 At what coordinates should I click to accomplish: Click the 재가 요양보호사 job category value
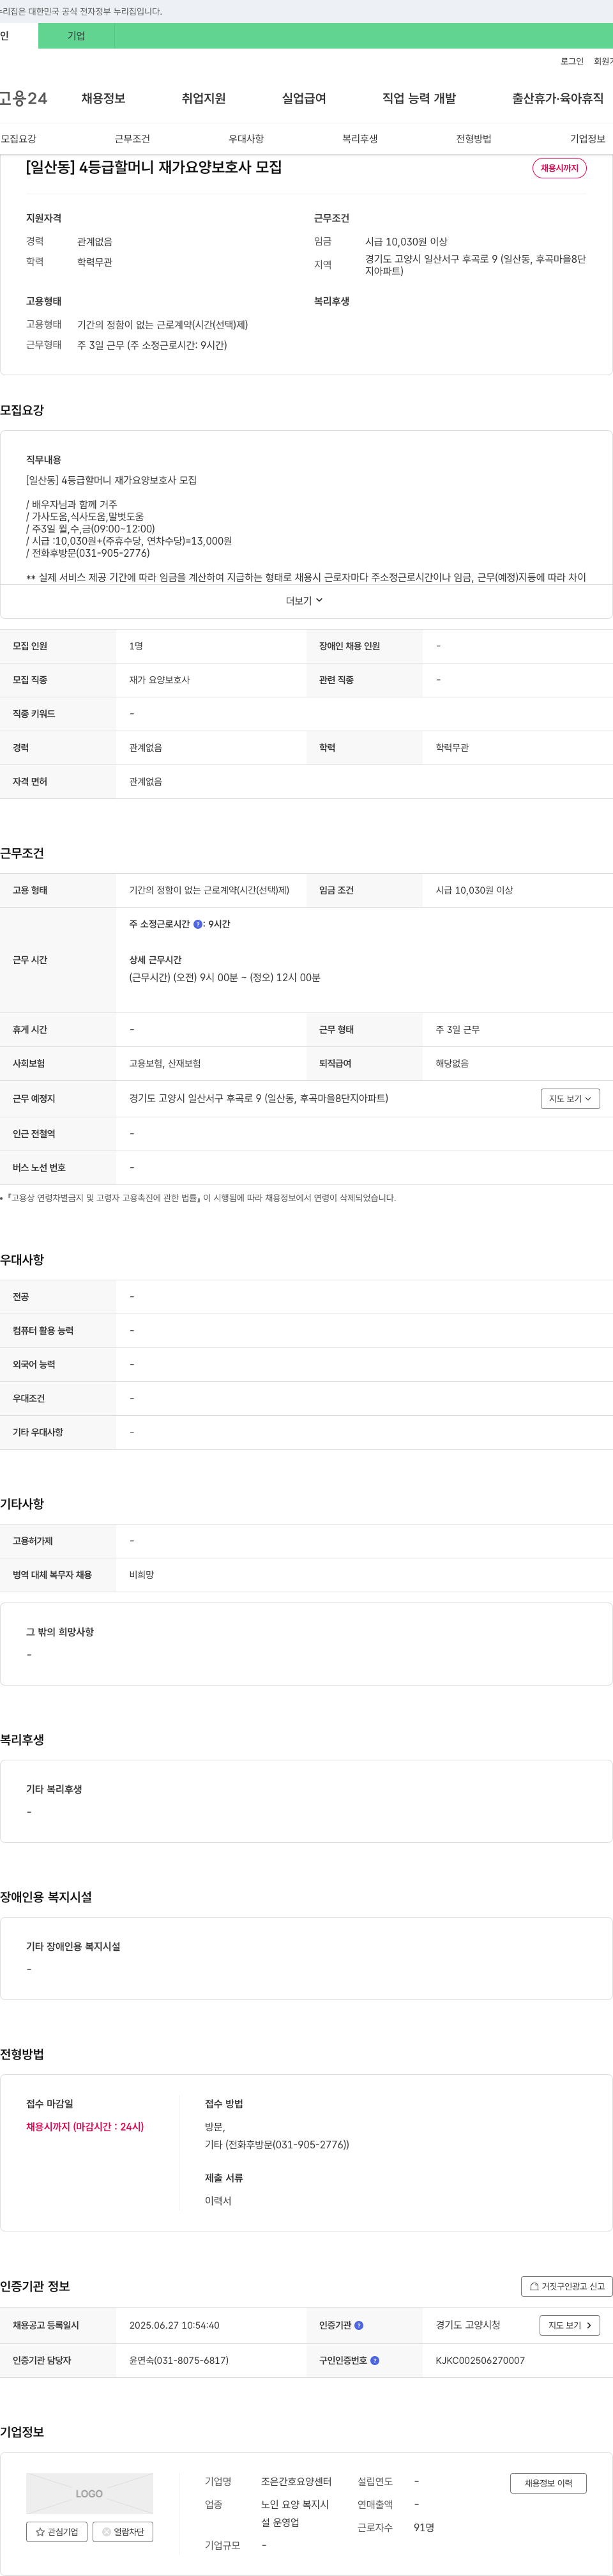[x=159, y=680]
